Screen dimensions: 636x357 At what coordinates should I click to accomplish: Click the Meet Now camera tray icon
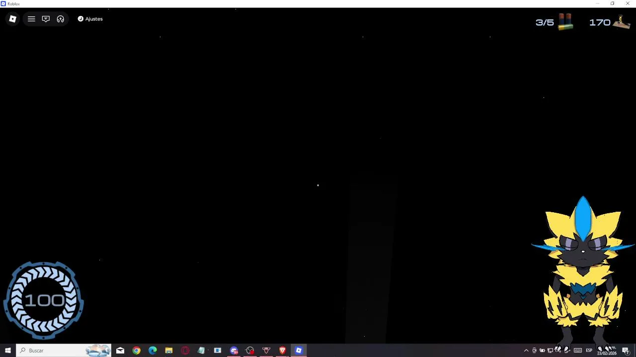tap(534, 351)
